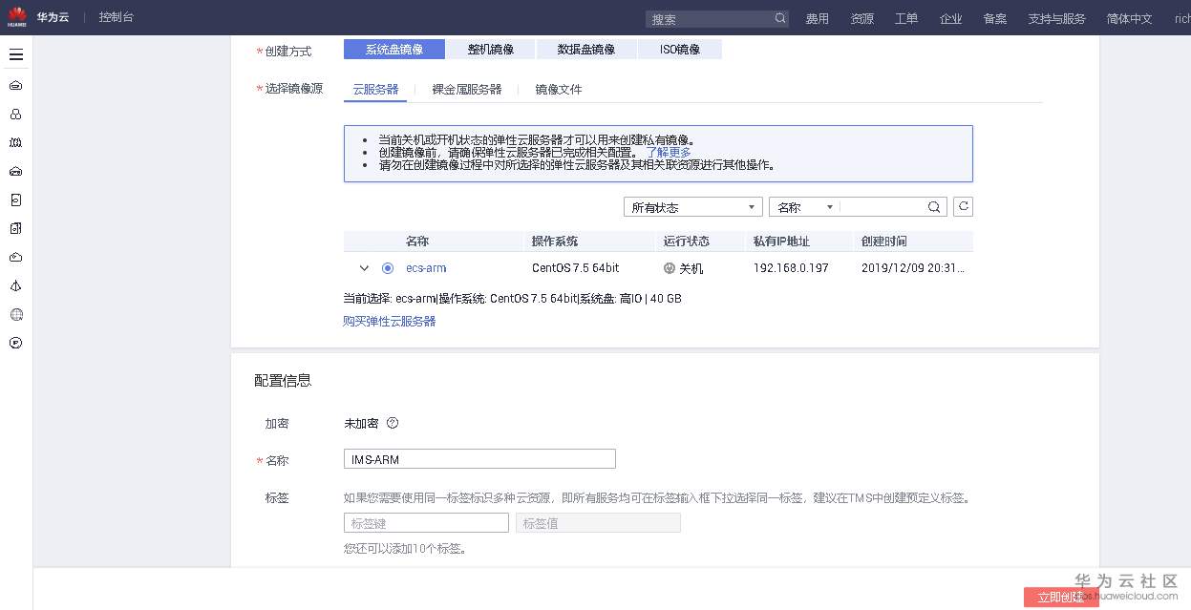
Task: Open the 名称 filter dropdown
Action: click(x=802, y=206)
